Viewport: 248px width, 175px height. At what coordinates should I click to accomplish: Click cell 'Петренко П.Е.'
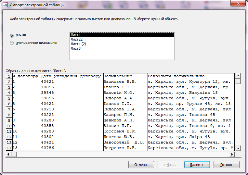(x=125, y=148)
